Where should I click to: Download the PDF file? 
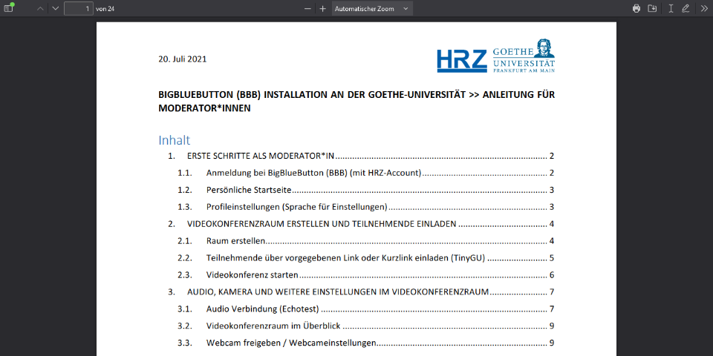(x=652, y=8)
